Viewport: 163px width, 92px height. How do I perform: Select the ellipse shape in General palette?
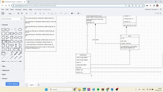20,30
